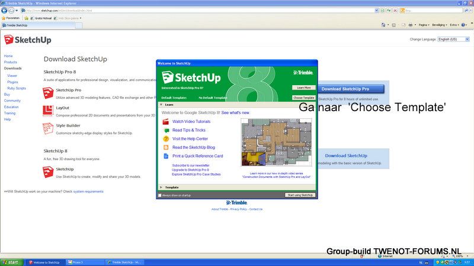Click the floor plan video thumbnail

coord(276,142)
